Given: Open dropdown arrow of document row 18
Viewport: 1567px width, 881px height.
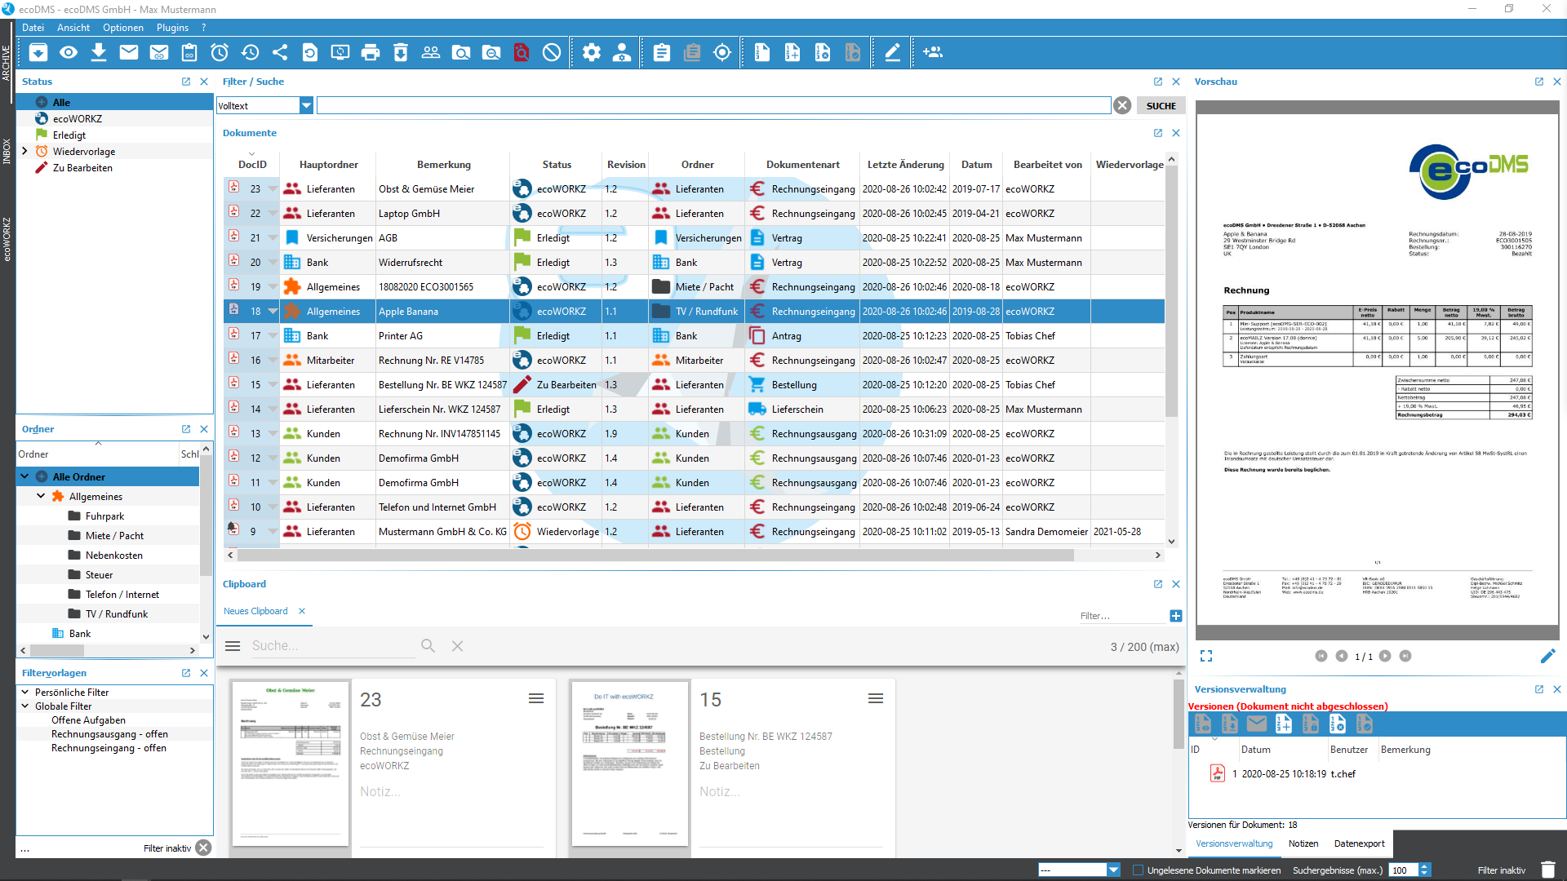Looking at the screenshot, I should (273, 311).
